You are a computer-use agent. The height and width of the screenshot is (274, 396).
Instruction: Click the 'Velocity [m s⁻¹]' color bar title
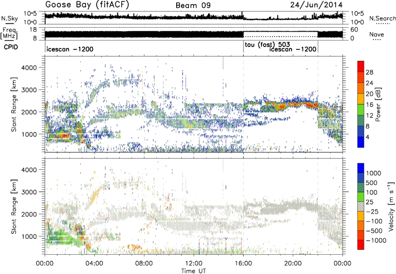point(391,206)
